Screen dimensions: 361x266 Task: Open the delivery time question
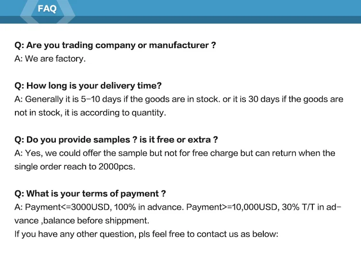88,86
